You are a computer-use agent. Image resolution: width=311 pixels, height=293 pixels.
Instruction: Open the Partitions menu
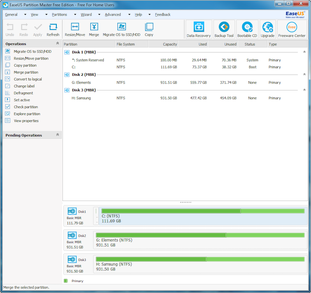click(x=59, y=15)
